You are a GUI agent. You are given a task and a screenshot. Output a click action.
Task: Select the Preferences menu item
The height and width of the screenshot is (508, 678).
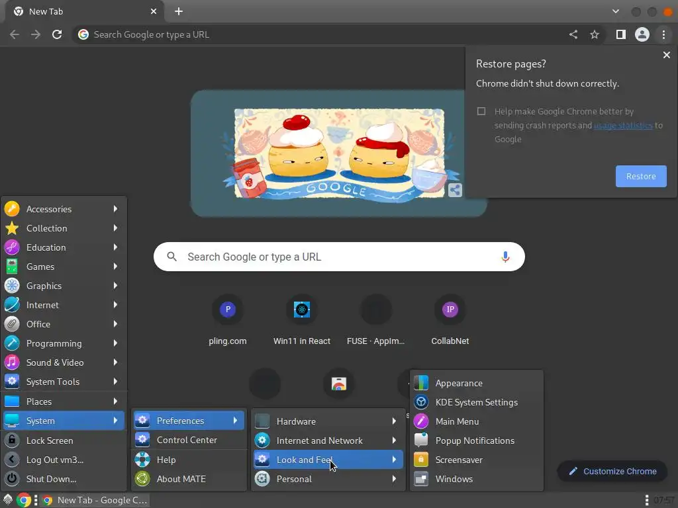189,421
